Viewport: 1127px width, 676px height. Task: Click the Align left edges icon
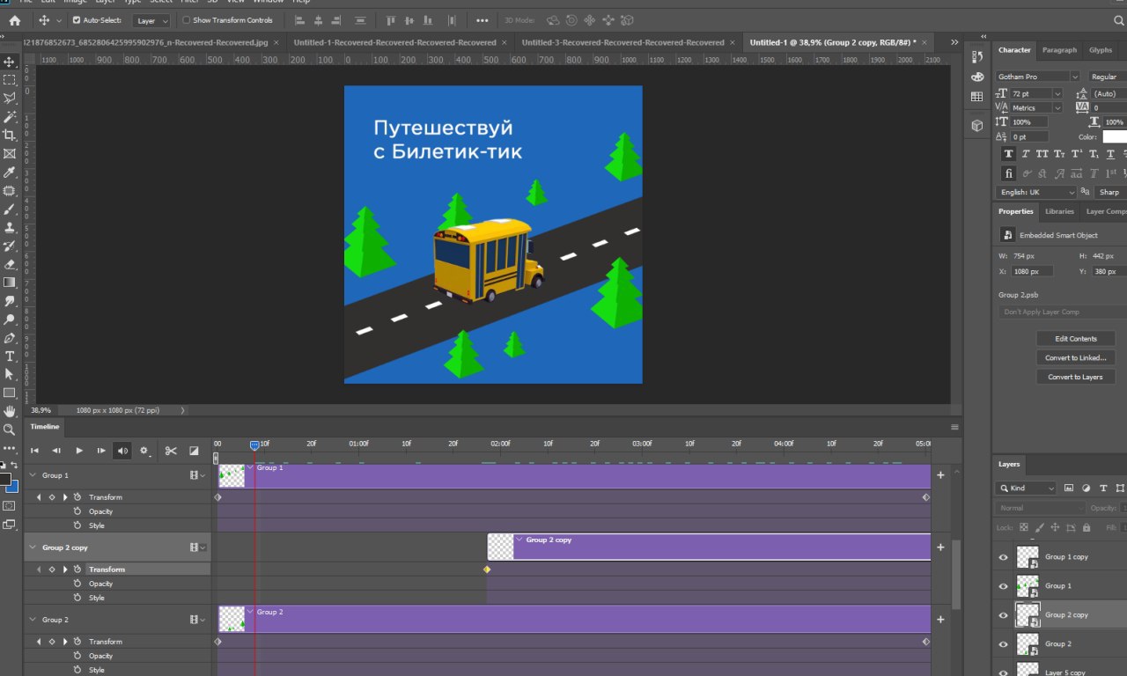[x=300, y=20]
